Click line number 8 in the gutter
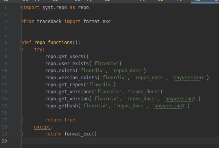219x148 pixels. click(x=5, y=57)
